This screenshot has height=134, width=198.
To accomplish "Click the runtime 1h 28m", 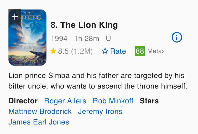I will click(87, 39).
